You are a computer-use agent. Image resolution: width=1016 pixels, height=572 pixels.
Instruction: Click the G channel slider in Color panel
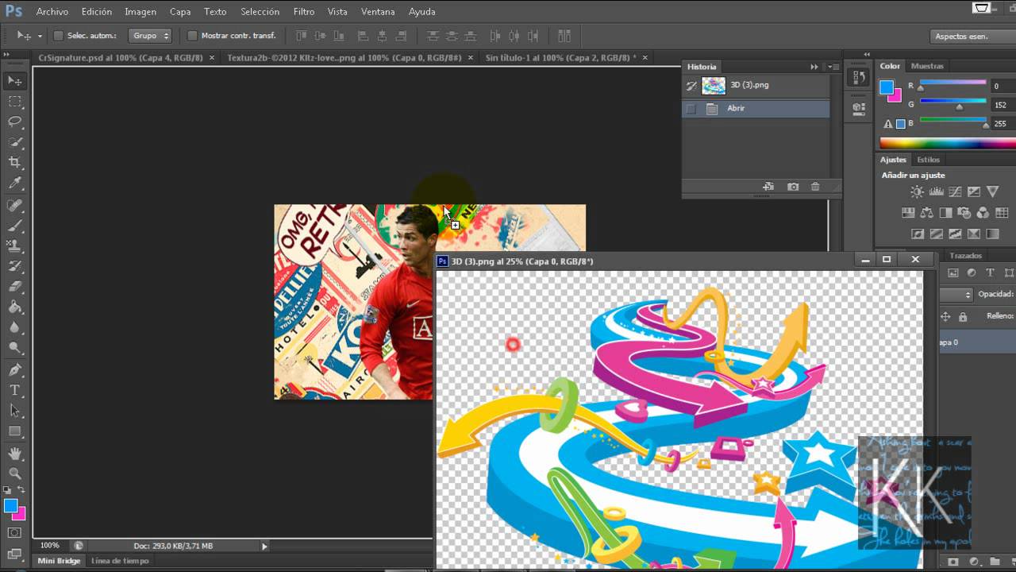[x=953, y=103]
